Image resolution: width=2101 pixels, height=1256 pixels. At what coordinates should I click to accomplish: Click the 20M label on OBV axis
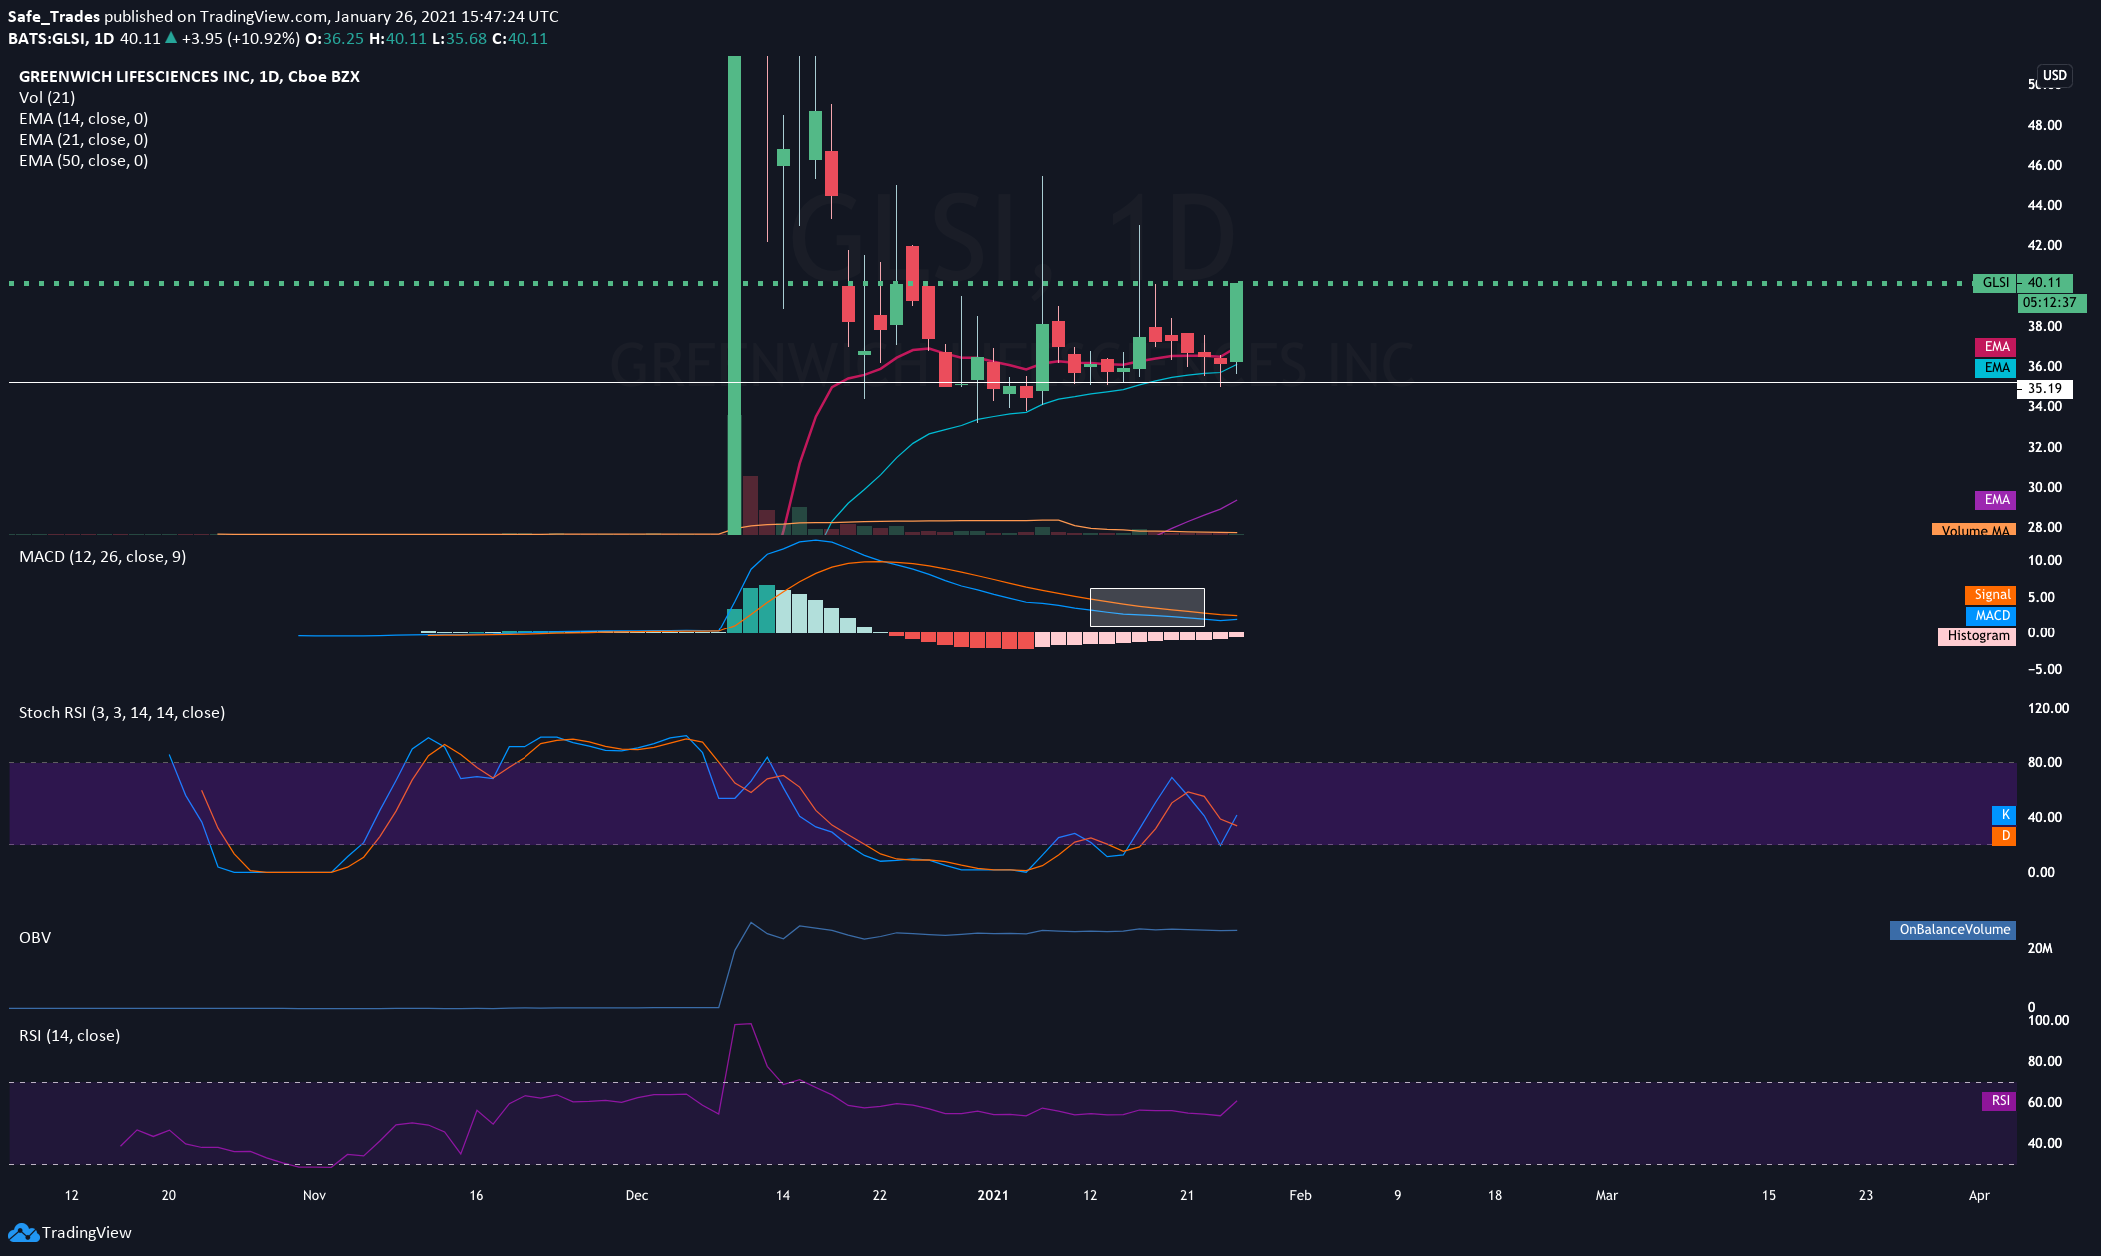point(2040,948)
